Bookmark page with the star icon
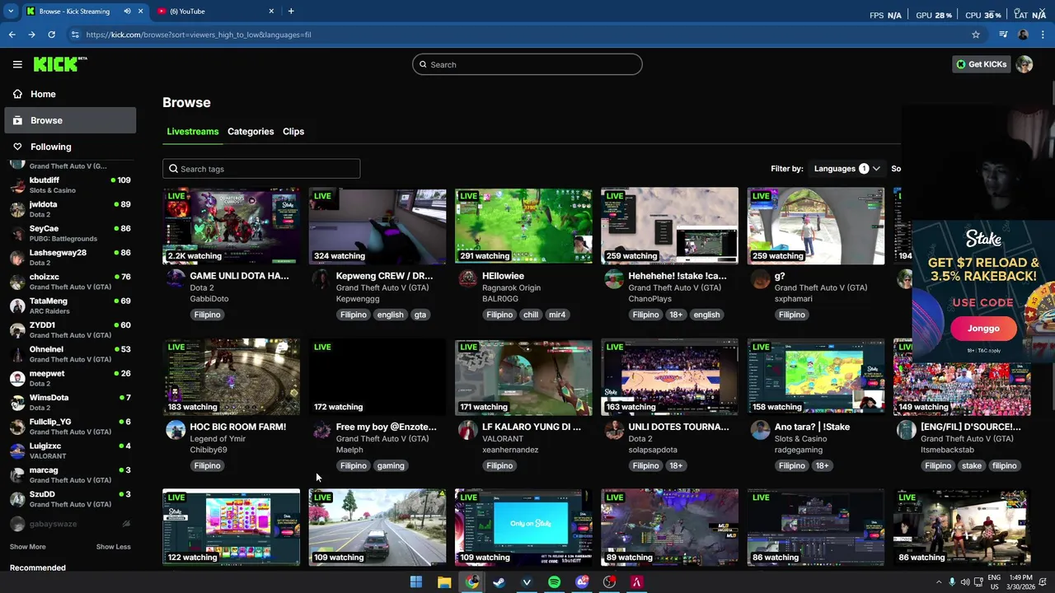 click(x=976, y=35)
